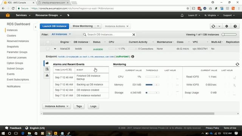Tick the testdb row checkbox
242x136 pixels.
(x=48, y=49)
